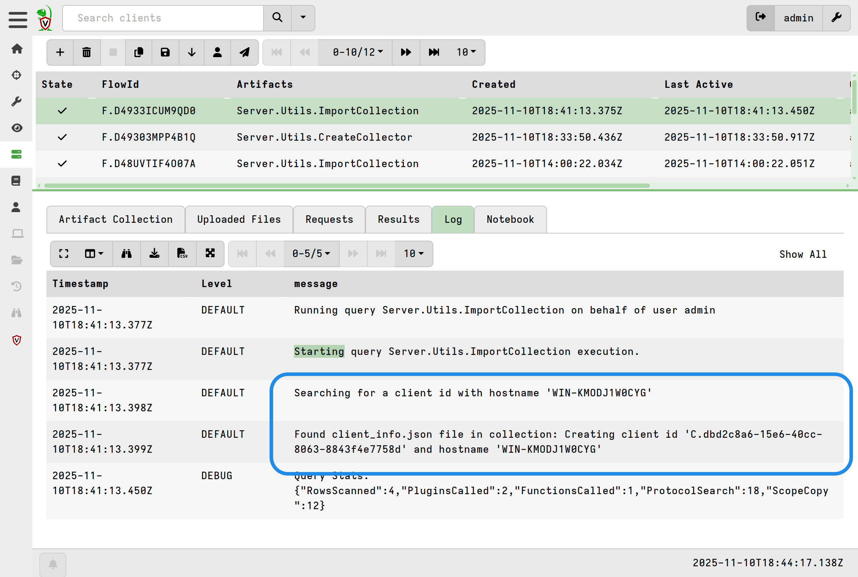Click the admin user button

[798, 18]
